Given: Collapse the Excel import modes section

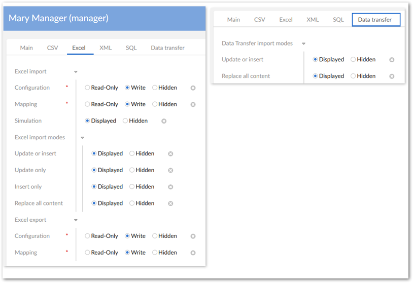Looking at the screenshot, I should pos(82,138).
